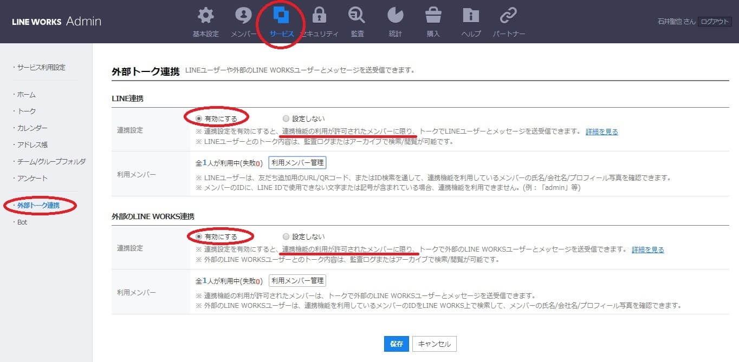Open the セキュリティ lock icon

319,16
